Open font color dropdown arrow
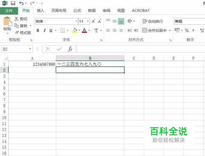Viewport: 205px width, 156px height. [89, 30]
